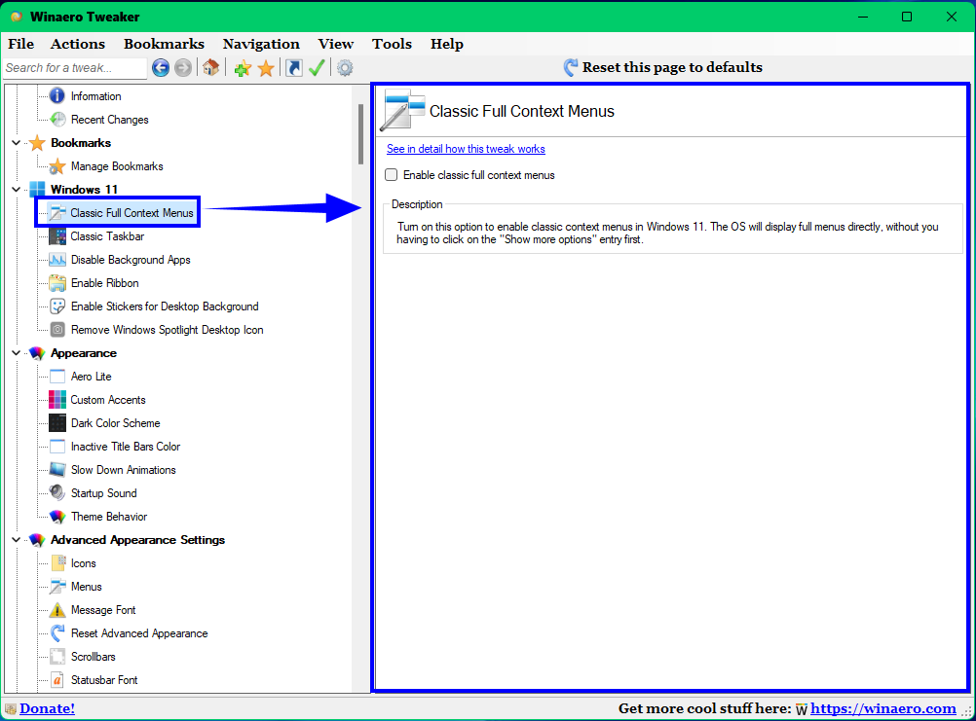Image resolution: width=976 pixels, height=721 pixels.
Task: Open the Help menu
Action: click(447, 44)
